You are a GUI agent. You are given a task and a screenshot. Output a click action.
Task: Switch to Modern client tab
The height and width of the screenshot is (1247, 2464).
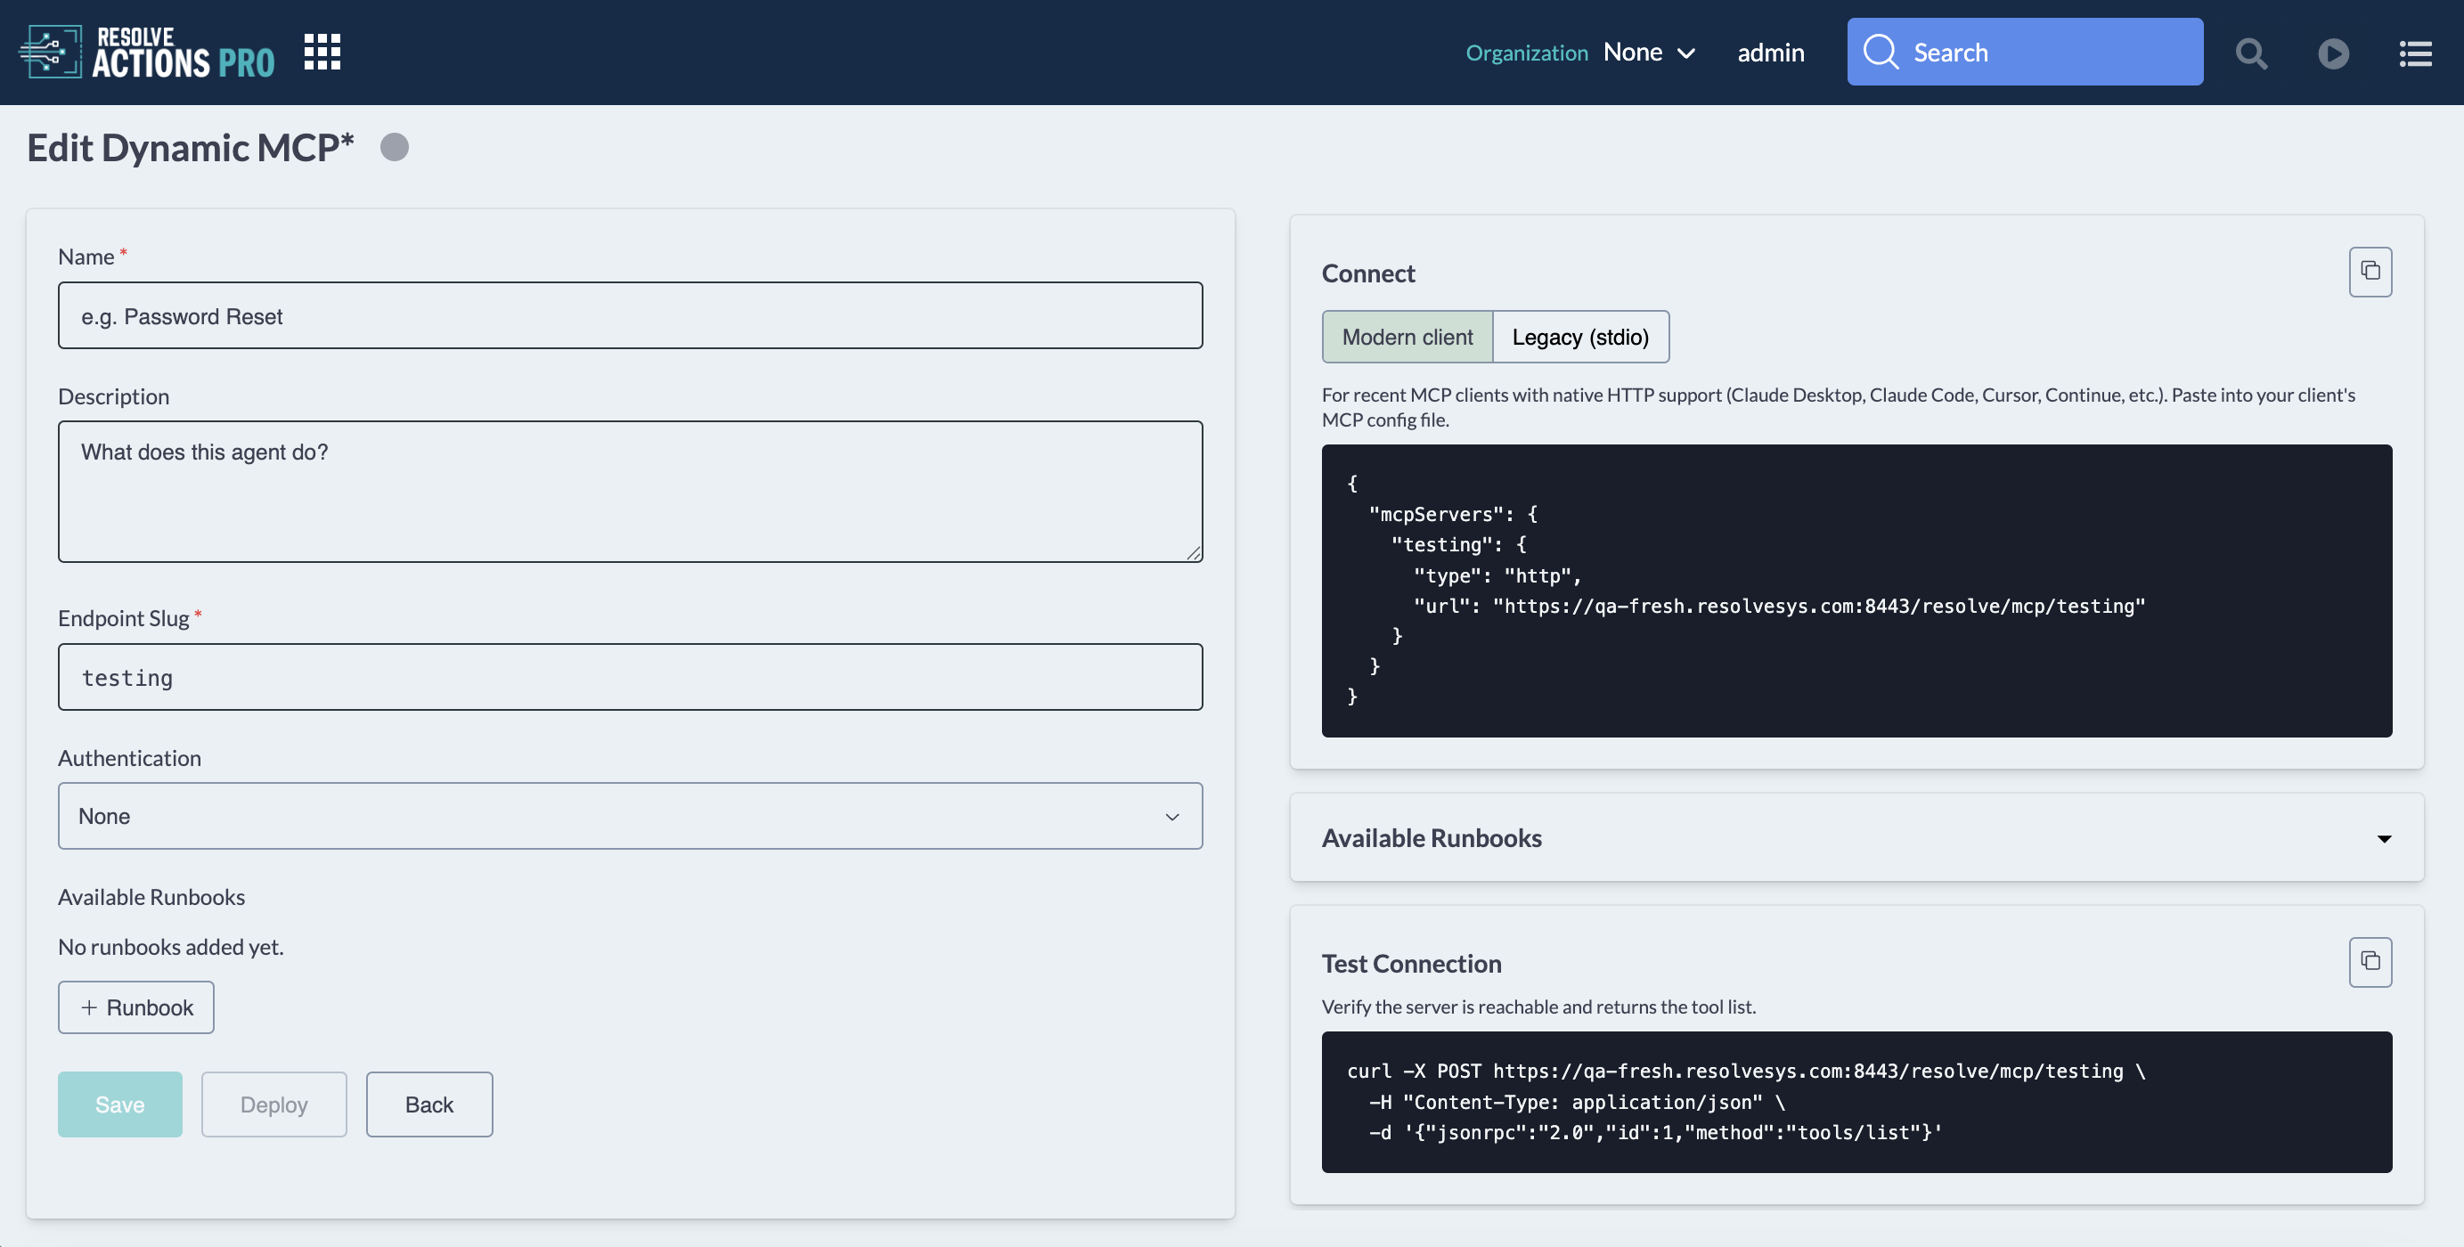coord(1406,337)
